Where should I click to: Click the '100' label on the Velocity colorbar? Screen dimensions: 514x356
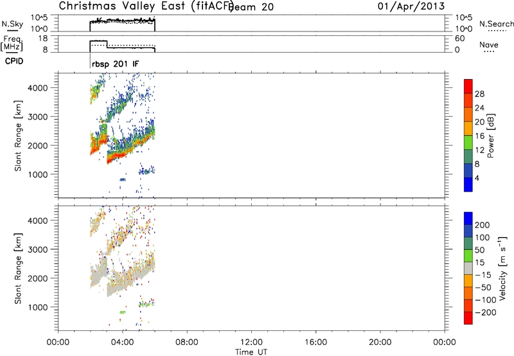[483, 237]
